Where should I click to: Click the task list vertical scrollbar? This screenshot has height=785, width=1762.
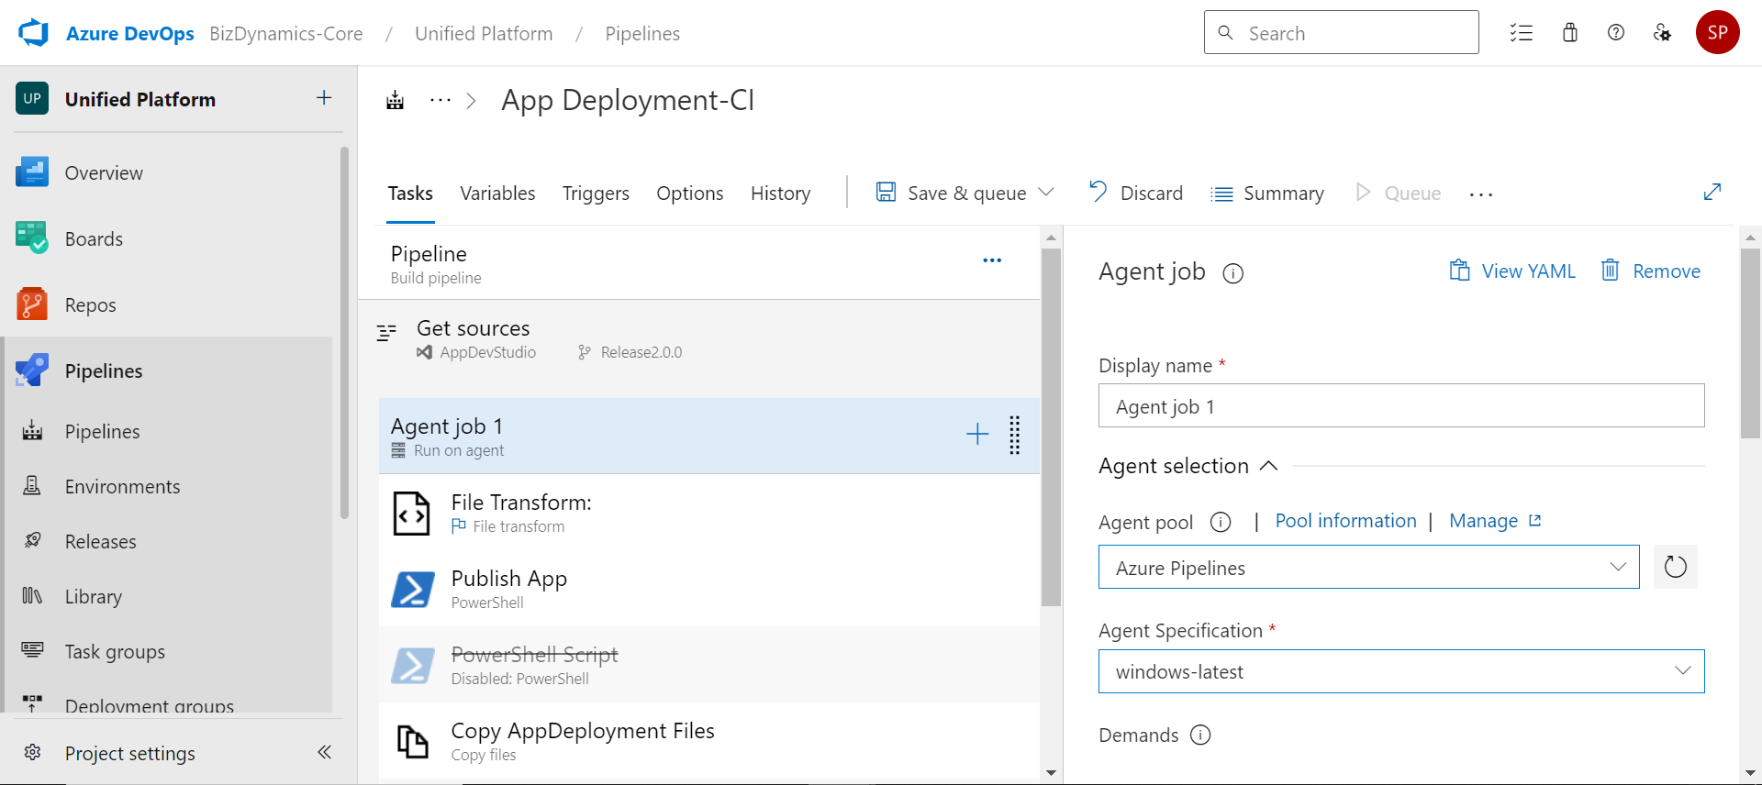[1052, 428]
